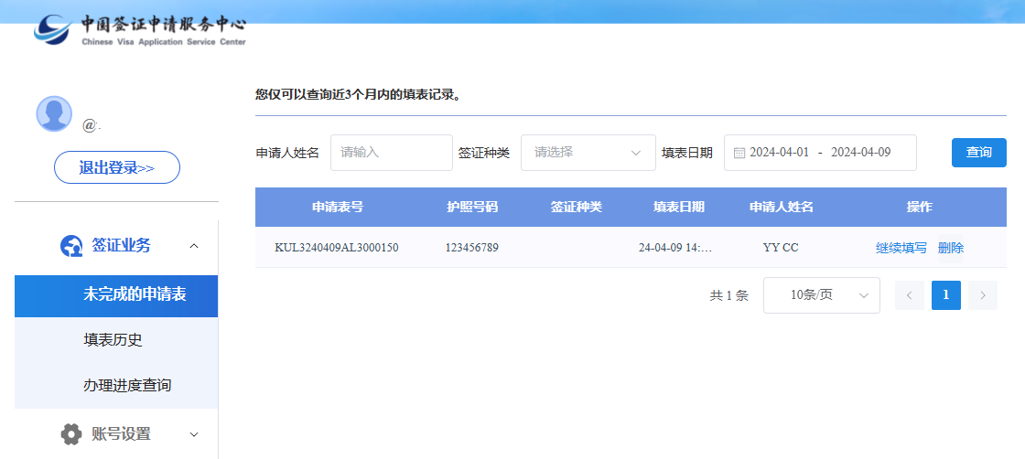
Task: Click 继续填写 for the YY CC application
Action: [x=901, y=248]
